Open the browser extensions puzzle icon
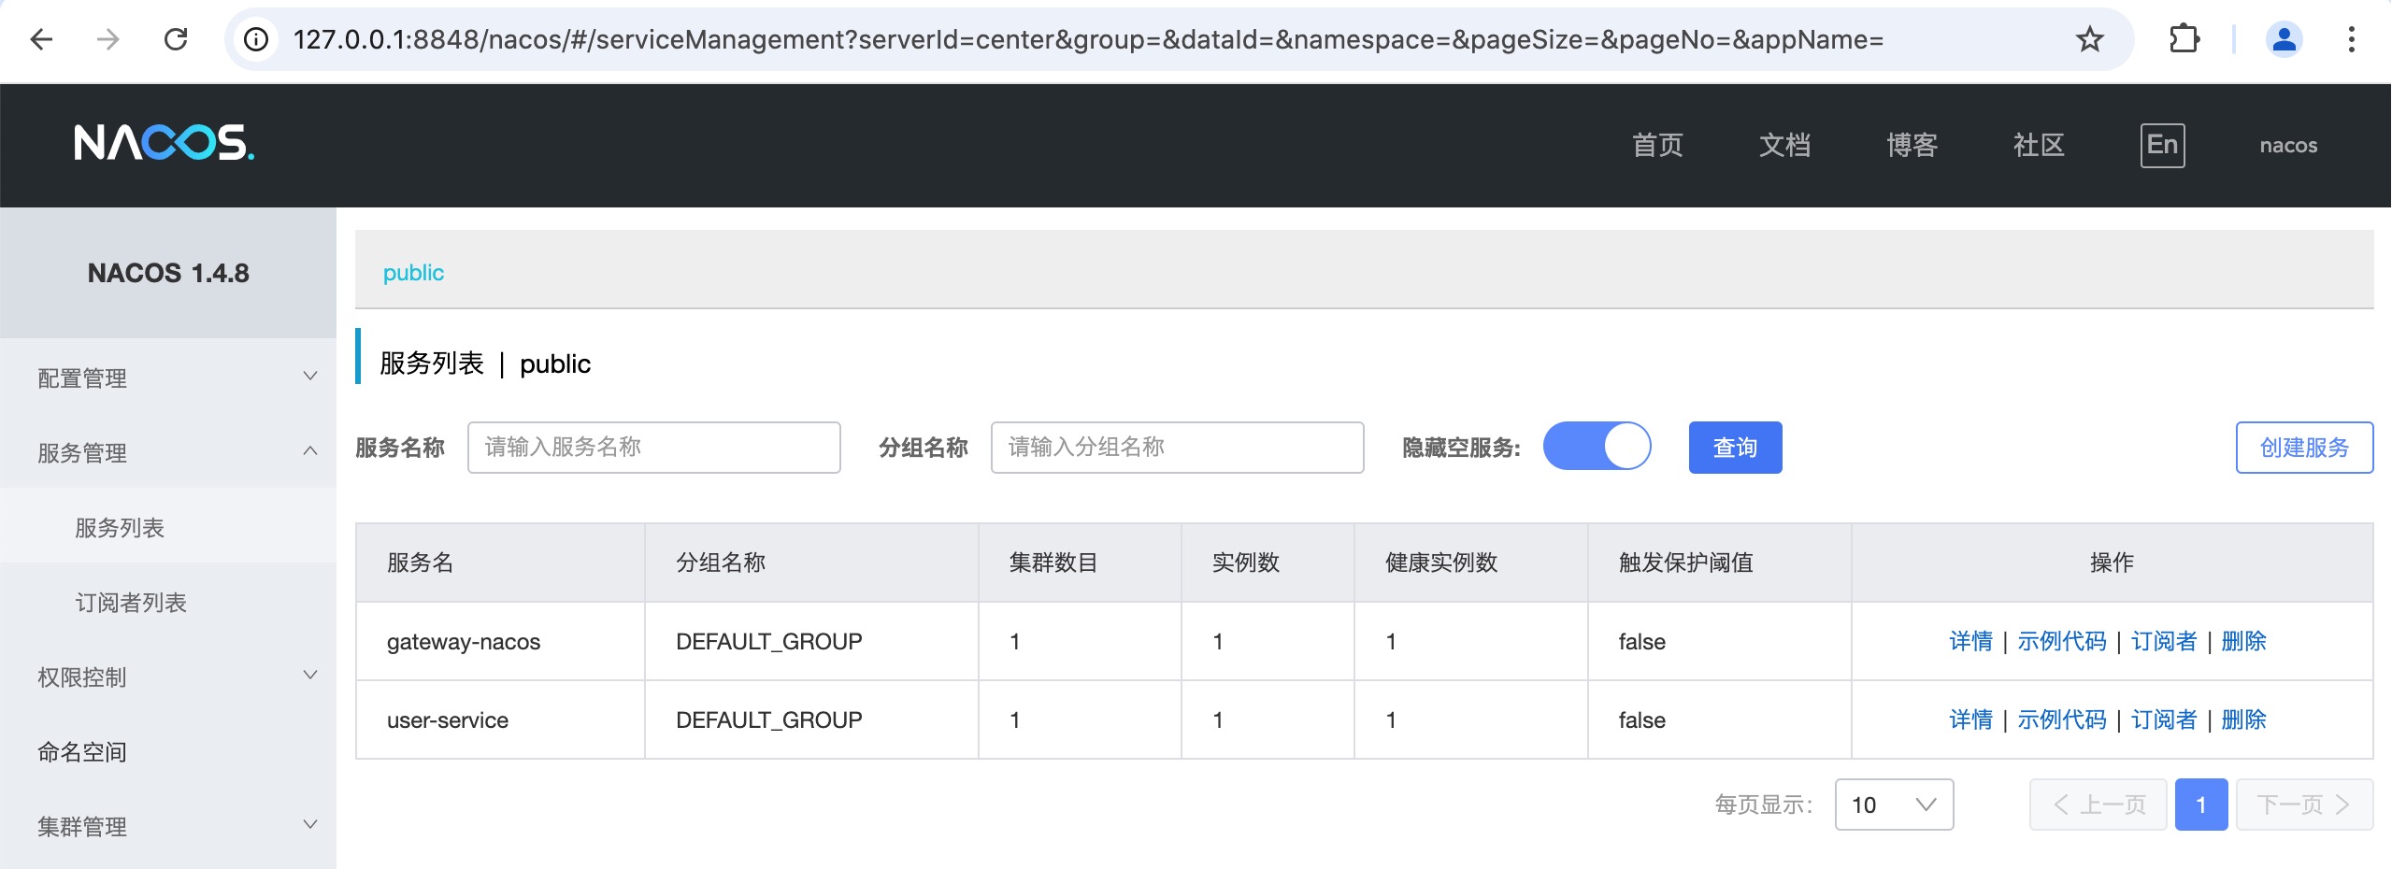Image resolution: width=2392 pixels, height=869 pixels. coord(2184,39)
